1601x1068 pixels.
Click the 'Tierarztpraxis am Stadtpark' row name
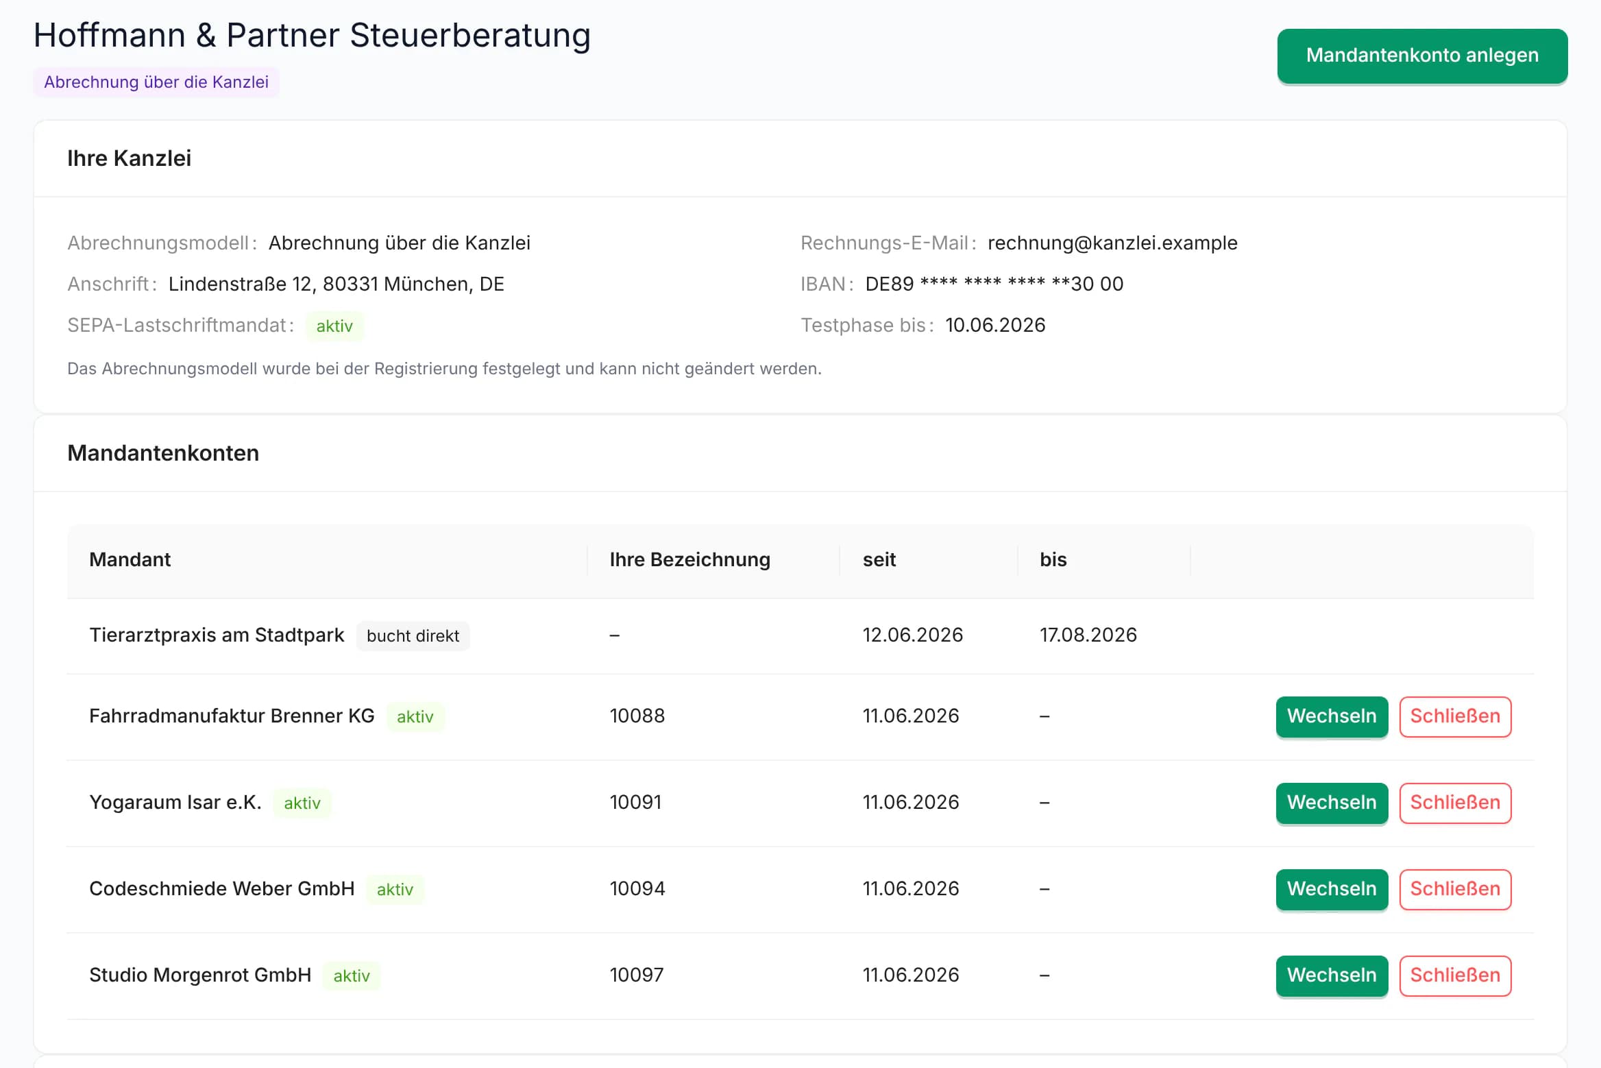pos(217,635)
